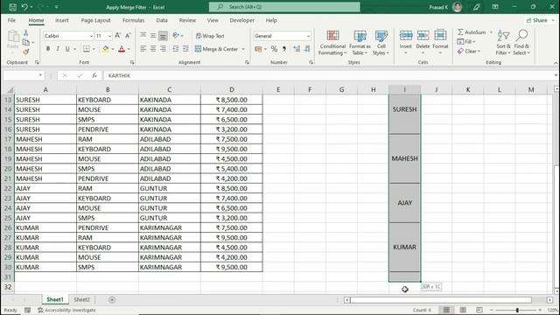
Task: Toggle Align Left
Action: coord(143,49)
